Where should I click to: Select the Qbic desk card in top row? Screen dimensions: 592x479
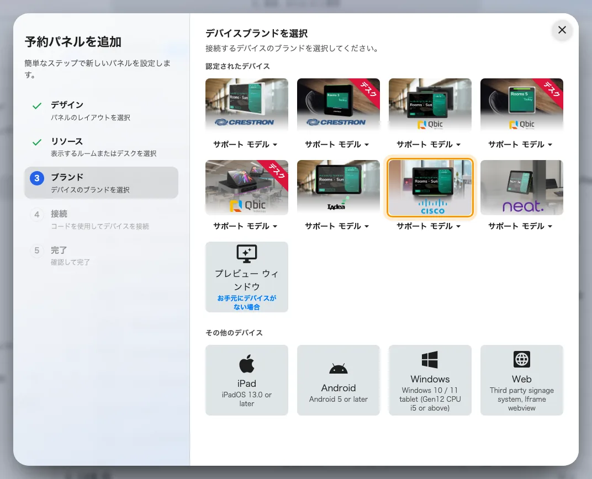click(x=522, y=105)
